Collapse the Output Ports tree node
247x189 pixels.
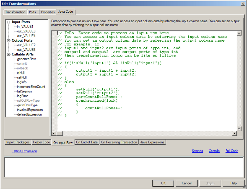coord(9,40)
